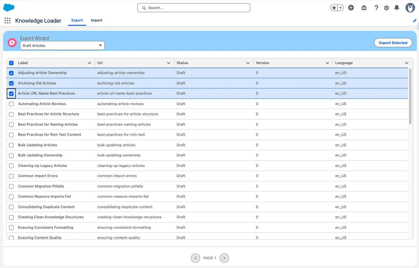This screenshot has height=268, width=419.
Task: Click the Knowledge Loader app name
Action: click(38, 21)
